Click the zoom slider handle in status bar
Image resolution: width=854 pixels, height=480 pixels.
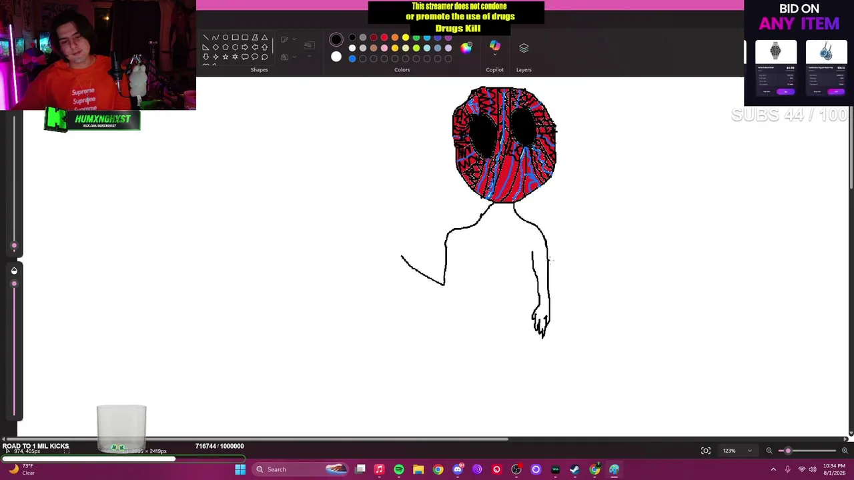[788, 451]
